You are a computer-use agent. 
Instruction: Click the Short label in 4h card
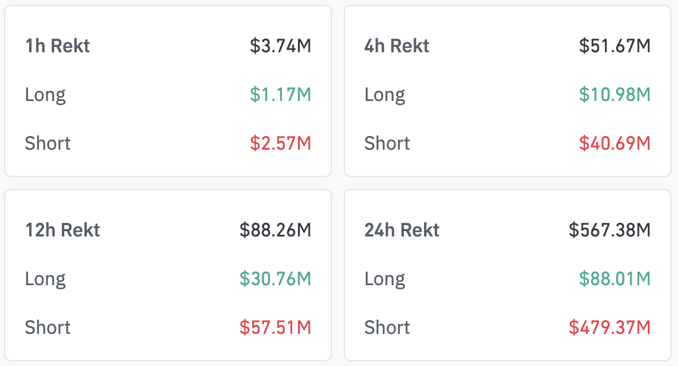tap(387, 143)
